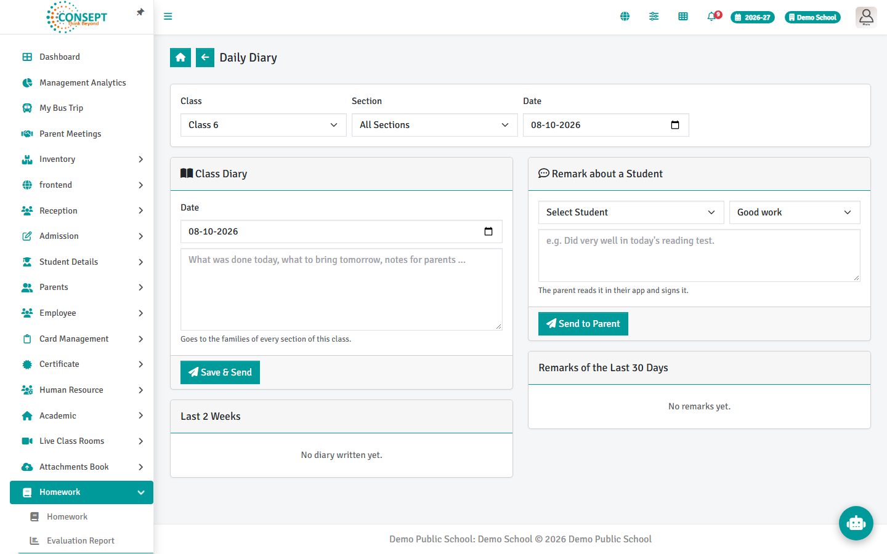Expand Human Resource menu
This screenshot has height=554, width=887.
[x=81, y=390]
